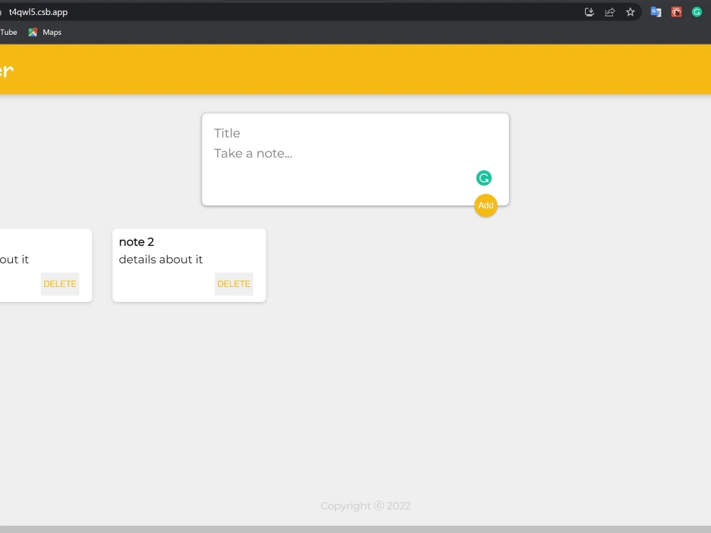The height and width of the screenshot is (533, 711).
Task: Click the yellow Add button
Action: [486, 205]
